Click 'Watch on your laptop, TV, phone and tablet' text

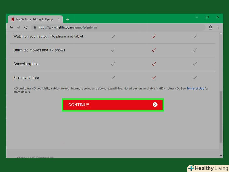[48, 37]
